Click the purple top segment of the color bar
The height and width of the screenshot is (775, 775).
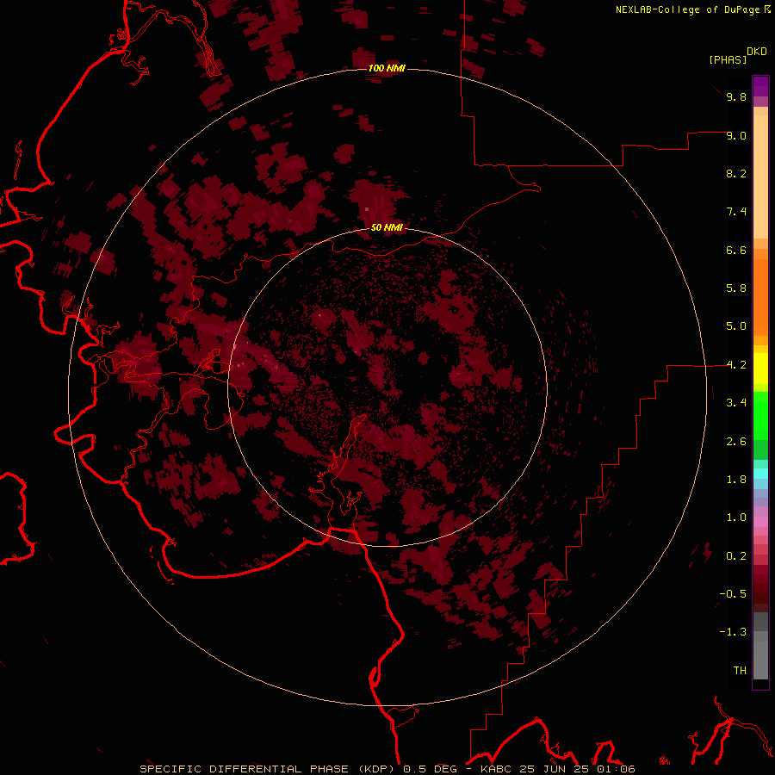(x=760, y=86)
